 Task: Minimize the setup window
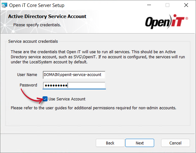[x=149, y=5]
